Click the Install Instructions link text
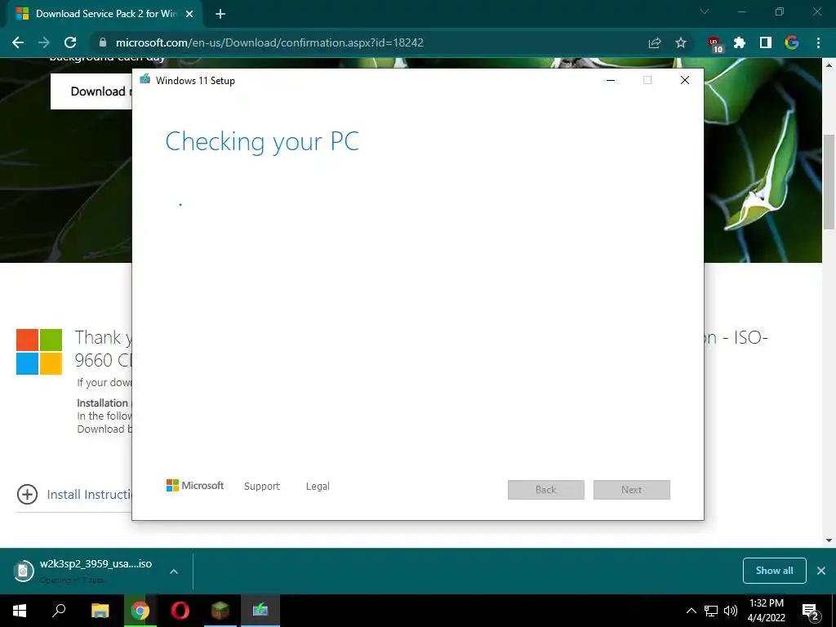 [x=89, y=494]
